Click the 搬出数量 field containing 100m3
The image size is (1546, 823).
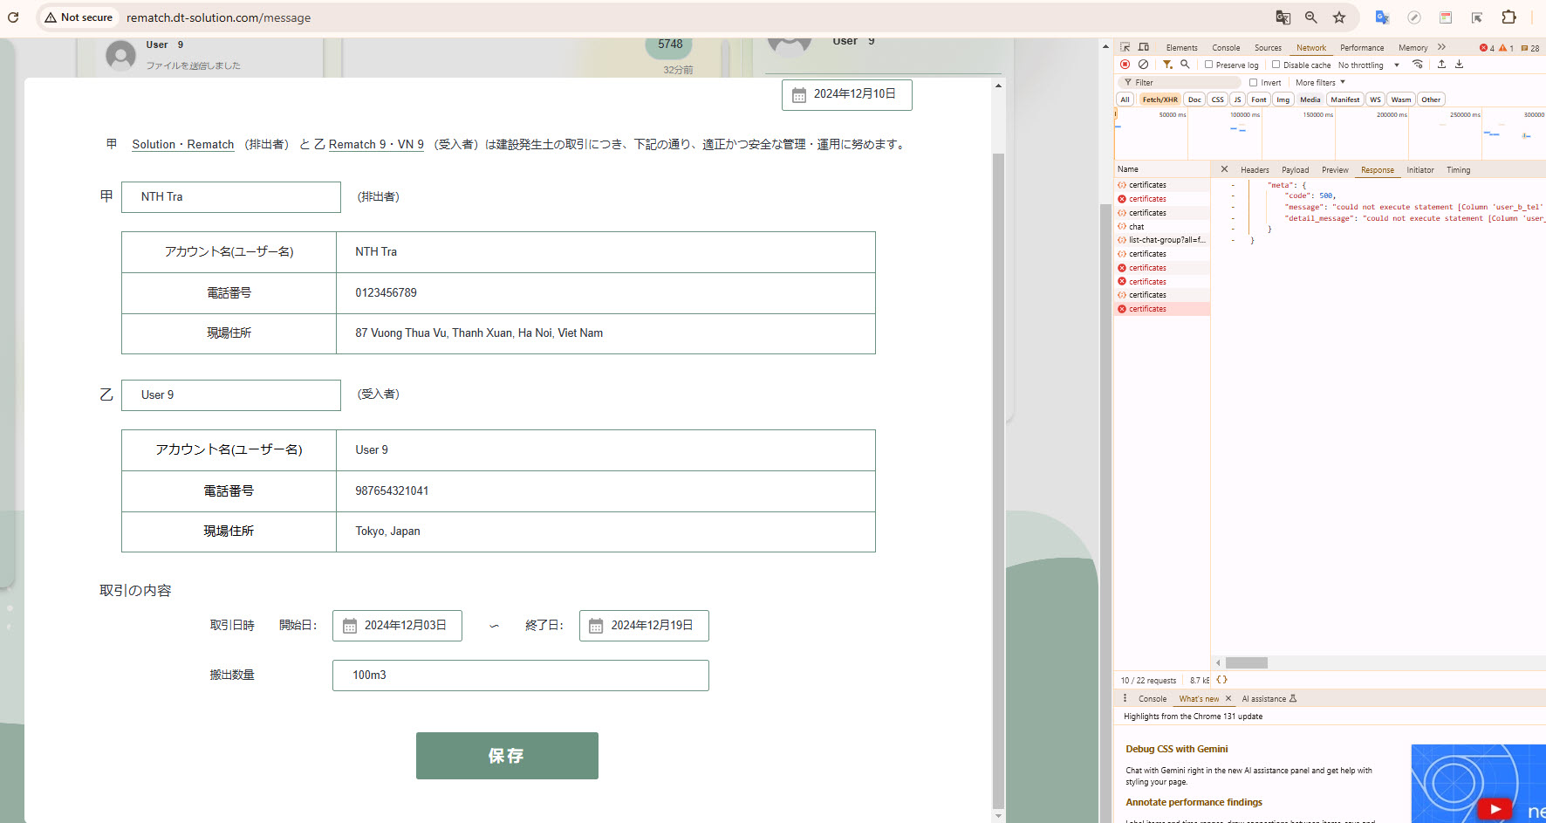click(x=520, y=676)
